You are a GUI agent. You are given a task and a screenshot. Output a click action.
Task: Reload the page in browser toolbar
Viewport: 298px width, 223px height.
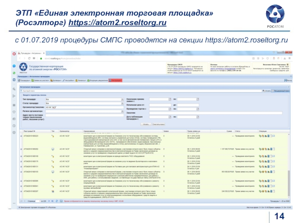point(29,58)
